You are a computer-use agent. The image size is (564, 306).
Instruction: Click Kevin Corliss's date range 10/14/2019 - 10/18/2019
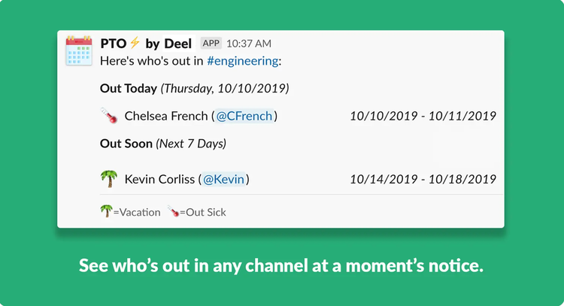(423, 179)
